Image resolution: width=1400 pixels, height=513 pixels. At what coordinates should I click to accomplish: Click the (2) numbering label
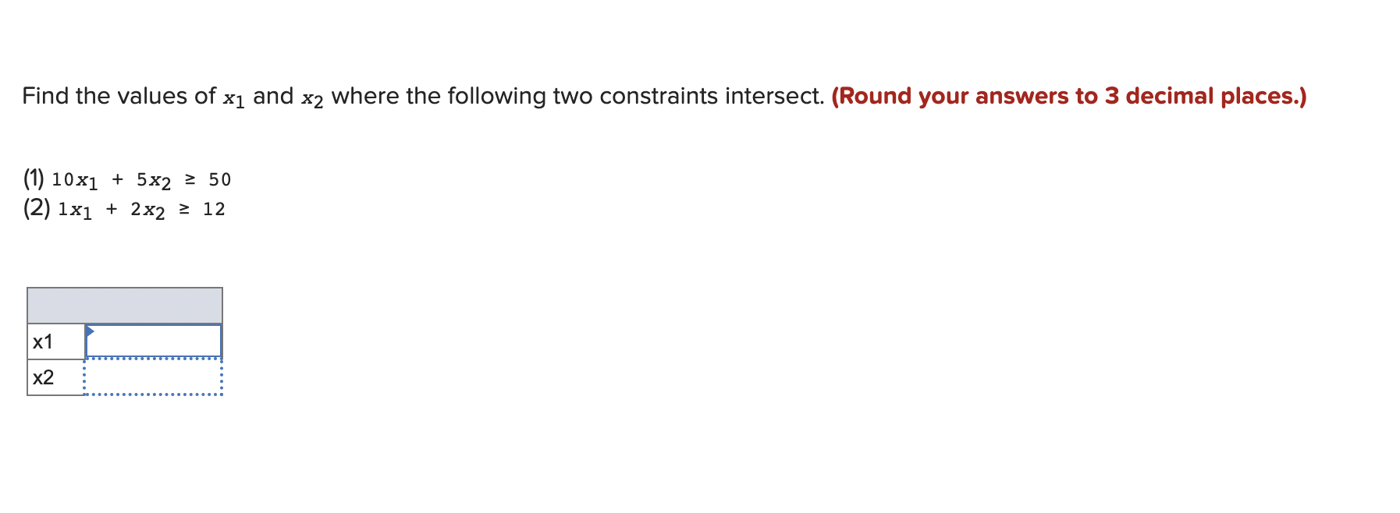[x=33, y=207]
